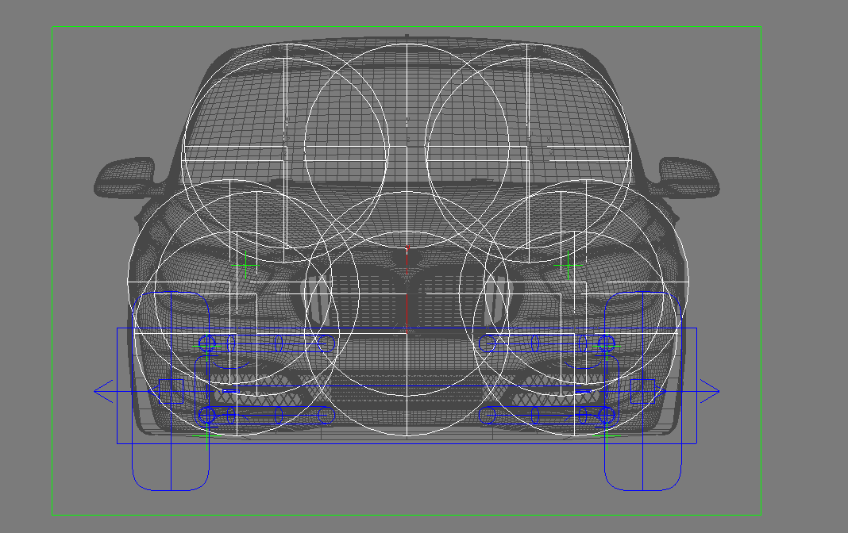Select the lower blue suspension arm on the left side
The width and height of the screenshot is (848, 533).
(267, 416)
